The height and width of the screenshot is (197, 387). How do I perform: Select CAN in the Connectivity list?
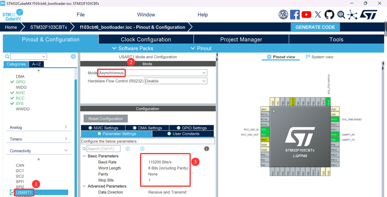(20, 165)
